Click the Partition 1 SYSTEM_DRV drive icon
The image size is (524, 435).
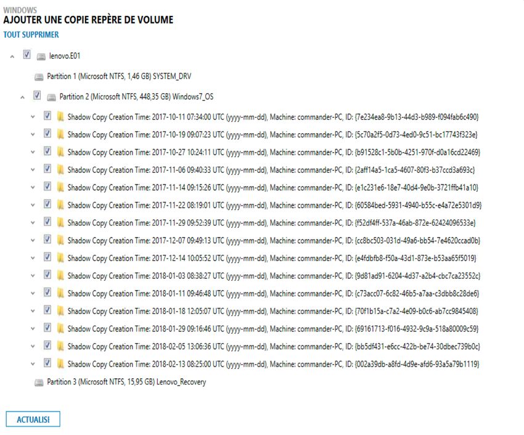(x=39, y=77)
